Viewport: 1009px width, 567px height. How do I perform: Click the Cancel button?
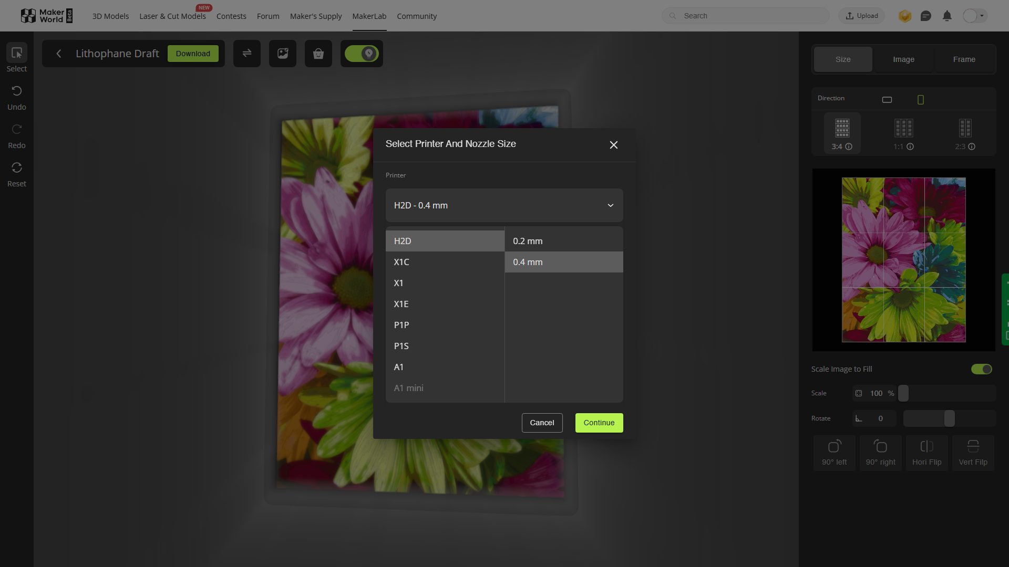click(x=542, y=423)
